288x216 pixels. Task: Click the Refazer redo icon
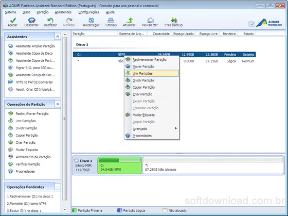(x=69, y=20)
